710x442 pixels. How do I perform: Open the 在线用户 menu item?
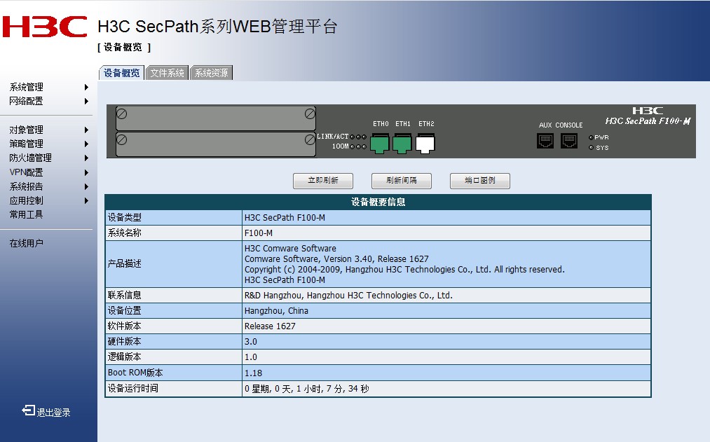point(26,244)
